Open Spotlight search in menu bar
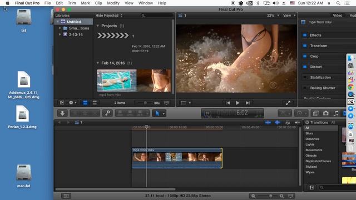This screenshot has height=200, width=356. click(338, 3)
